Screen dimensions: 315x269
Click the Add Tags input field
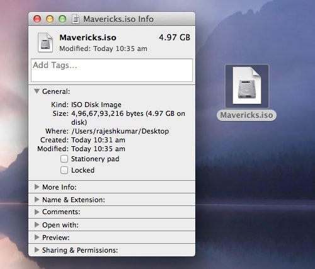tap(112, 70)
